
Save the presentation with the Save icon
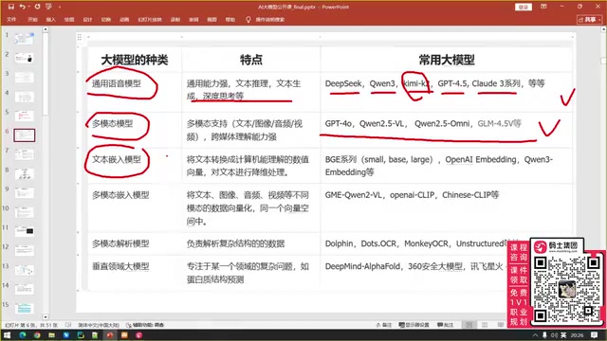pos(10,7)
